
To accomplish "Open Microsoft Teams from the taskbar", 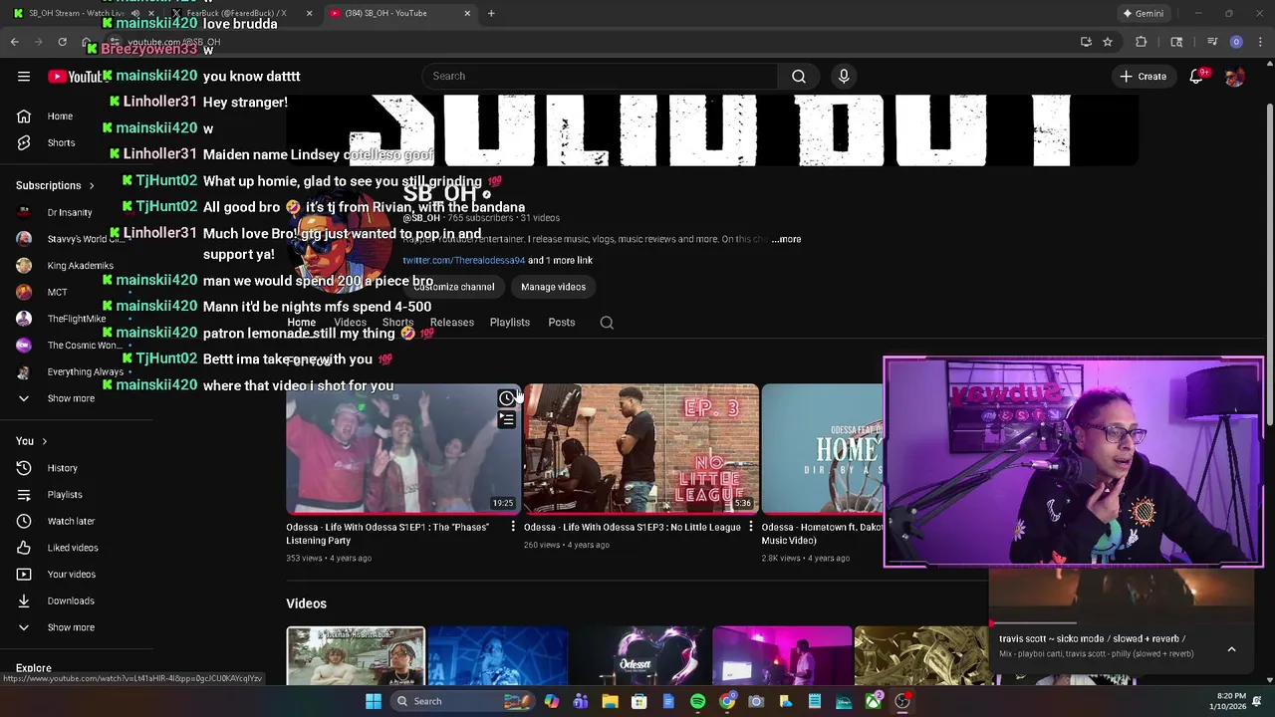I will pos(581,701).
